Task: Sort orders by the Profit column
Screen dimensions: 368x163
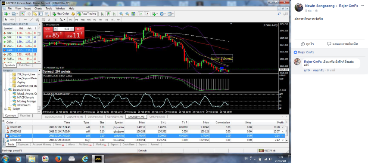Action: [280, 123]
